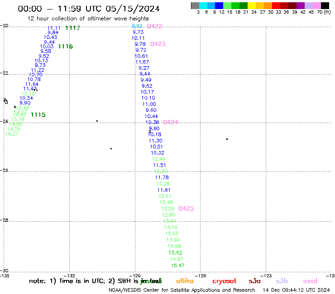Click the wave height value '15.47'

point(178,266)
